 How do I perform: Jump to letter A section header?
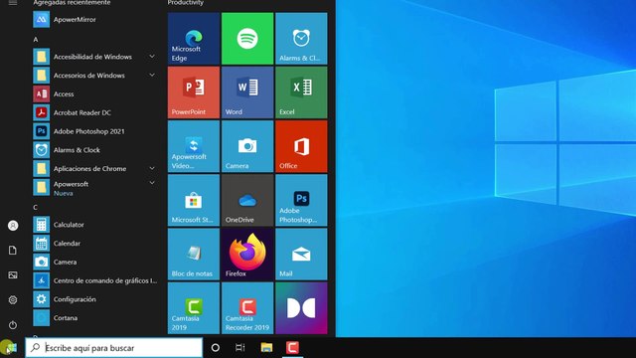(36, 40)
